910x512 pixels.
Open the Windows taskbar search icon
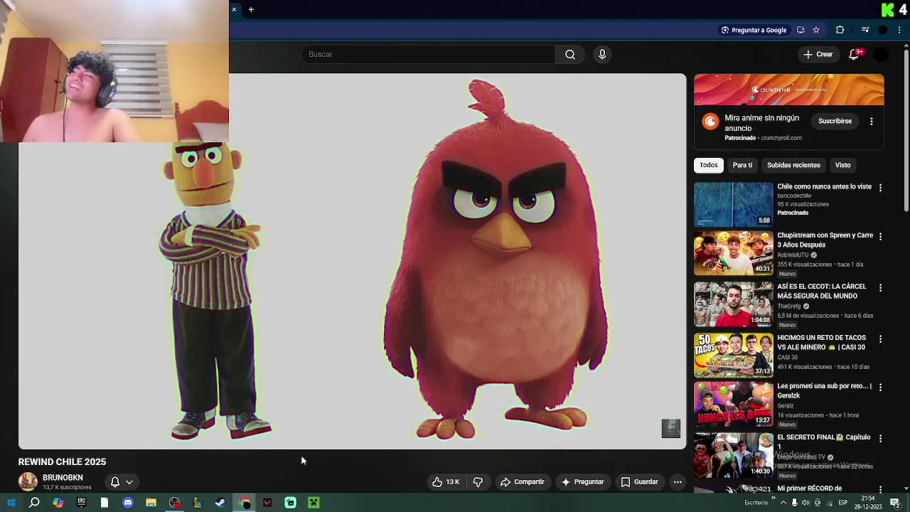[x=34, y=503]
